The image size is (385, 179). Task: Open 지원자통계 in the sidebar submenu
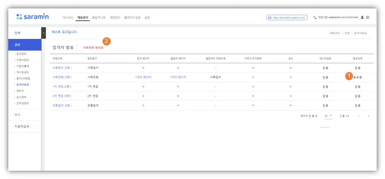22,66
